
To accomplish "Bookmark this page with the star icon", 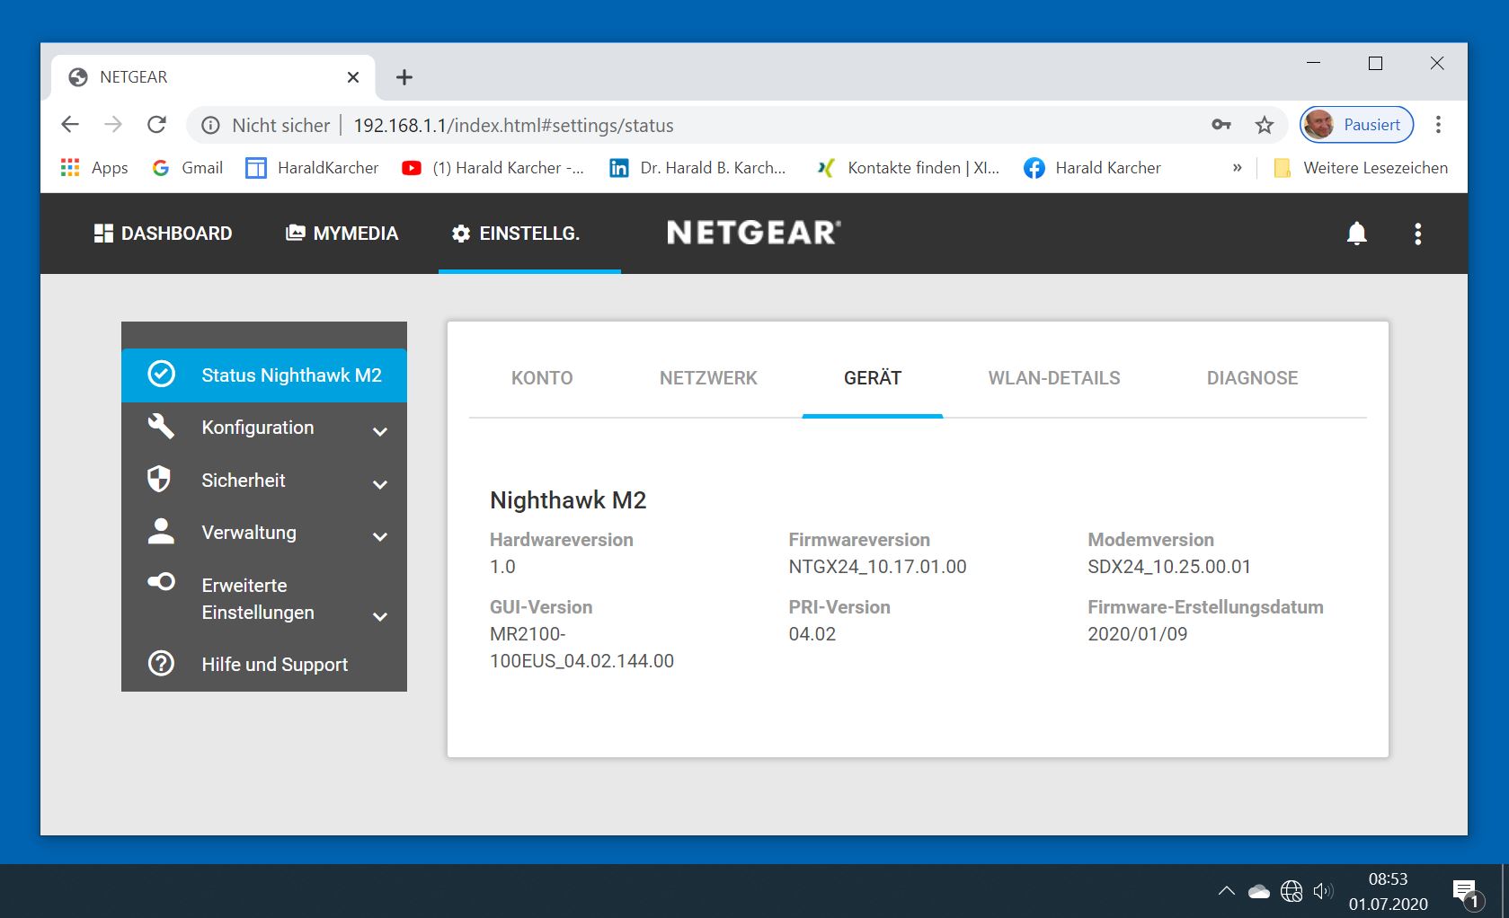I will pyautogui.click(x=1264, y=125).
